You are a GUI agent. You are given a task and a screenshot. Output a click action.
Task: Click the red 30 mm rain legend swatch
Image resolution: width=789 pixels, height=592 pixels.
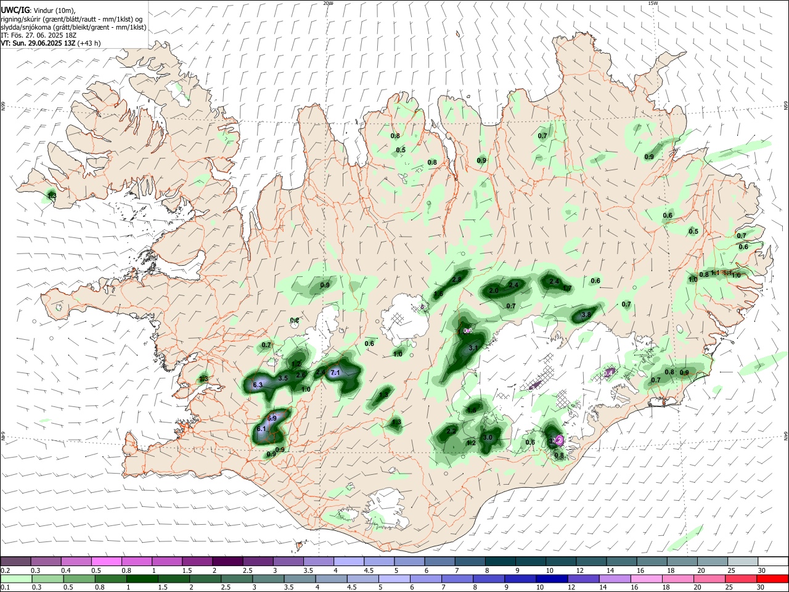click(x=773, y=578)
